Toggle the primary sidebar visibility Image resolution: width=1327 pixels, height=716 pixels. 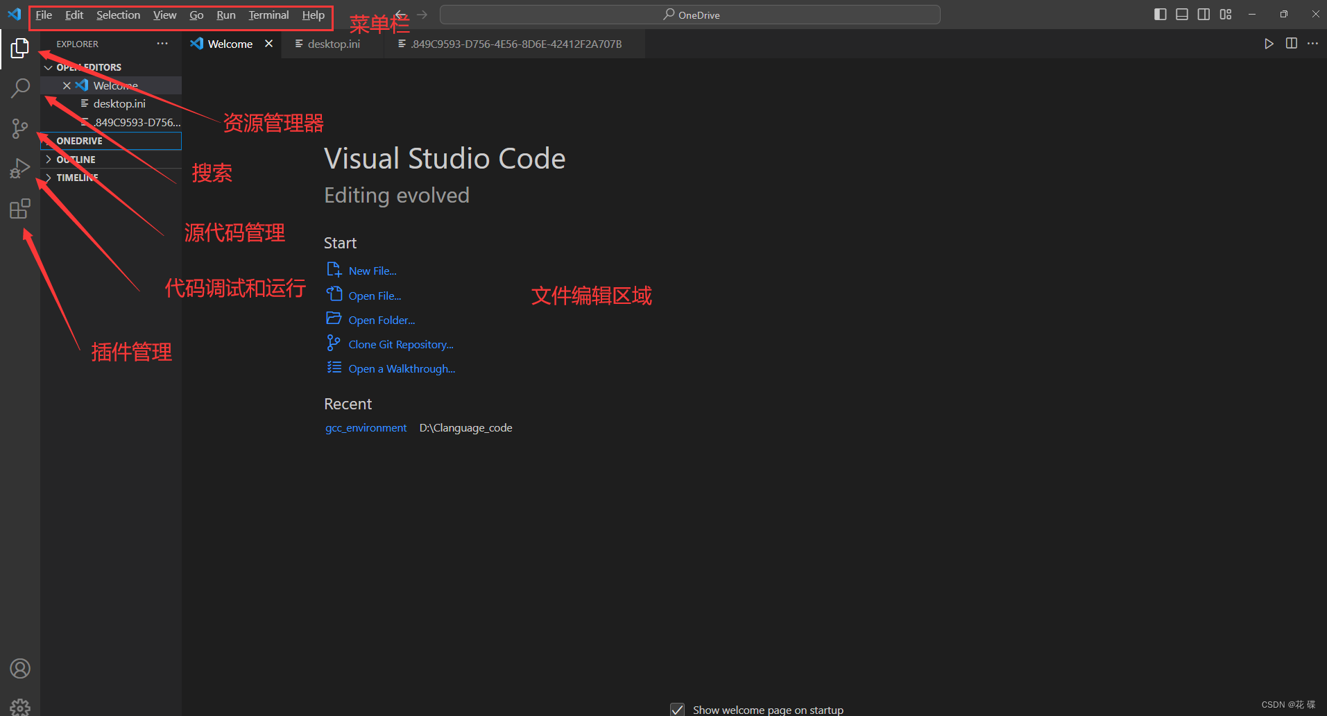click(1160, 14)
